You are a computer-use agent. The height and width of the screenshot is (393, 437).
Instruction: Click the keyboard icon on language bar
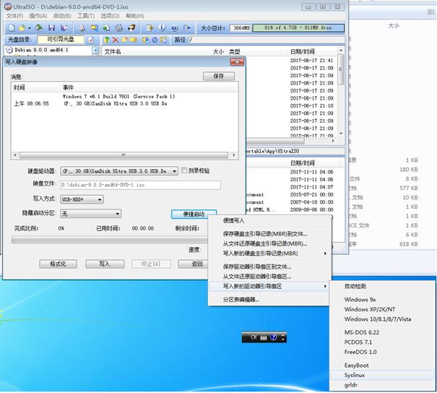(x=264, y=337)
